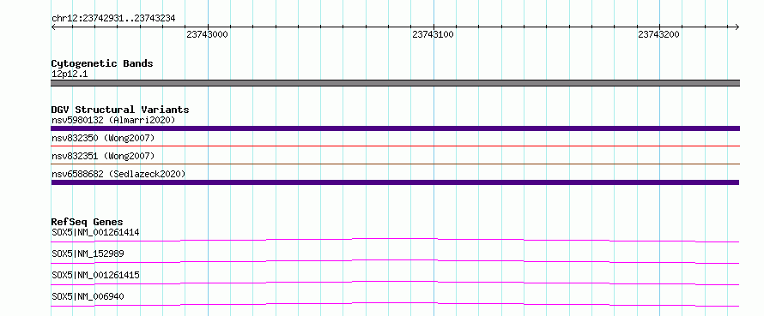Click ruler position label 23743000
Viewport: 764px width, 316px height.
tap(208, 34)
